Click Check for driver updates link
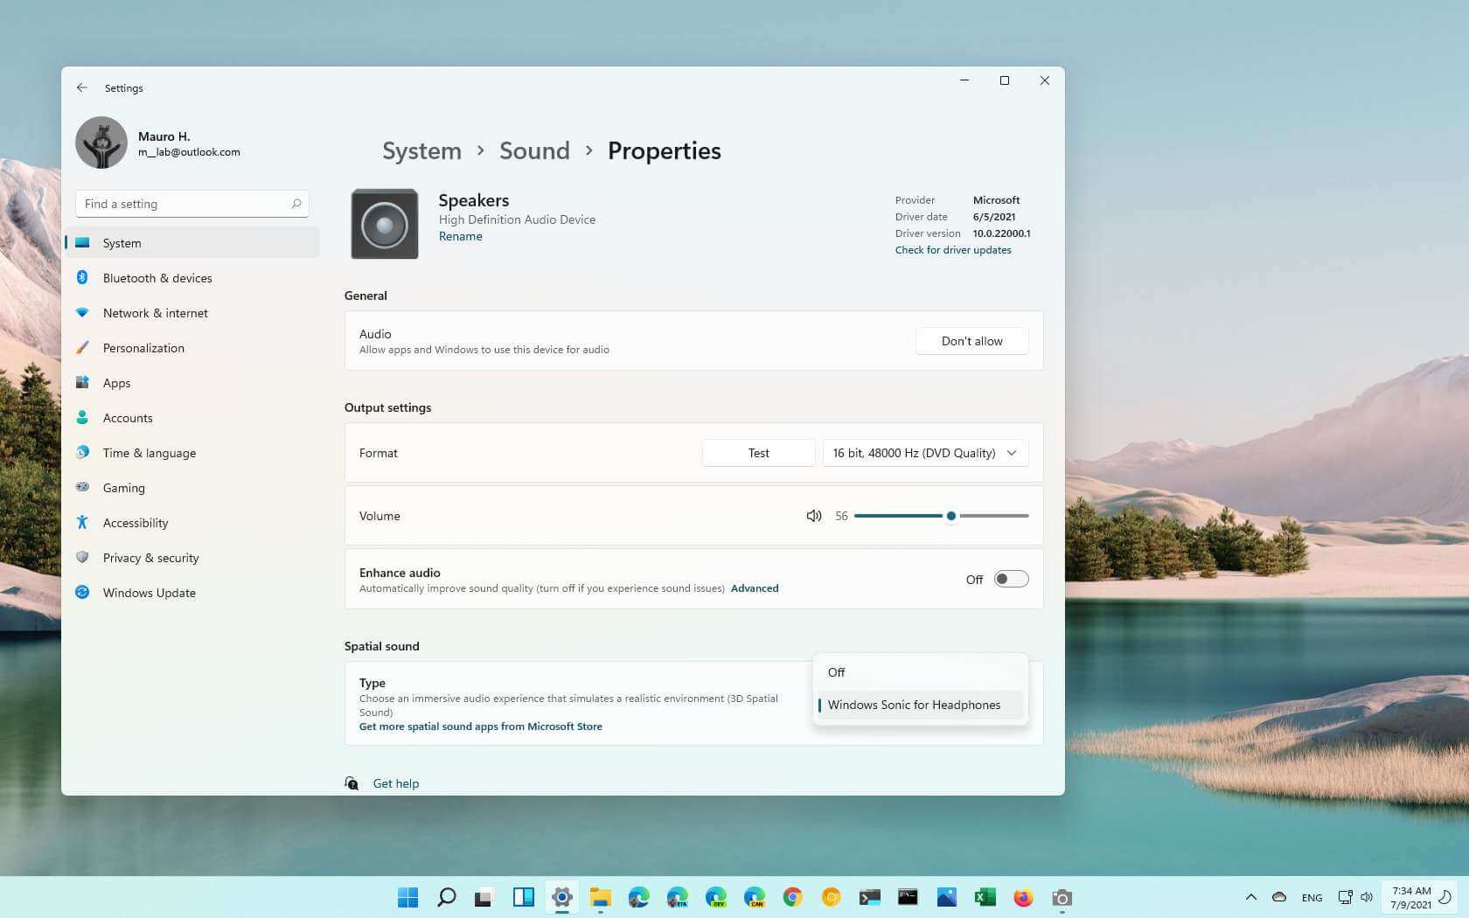 pos(952,250)
